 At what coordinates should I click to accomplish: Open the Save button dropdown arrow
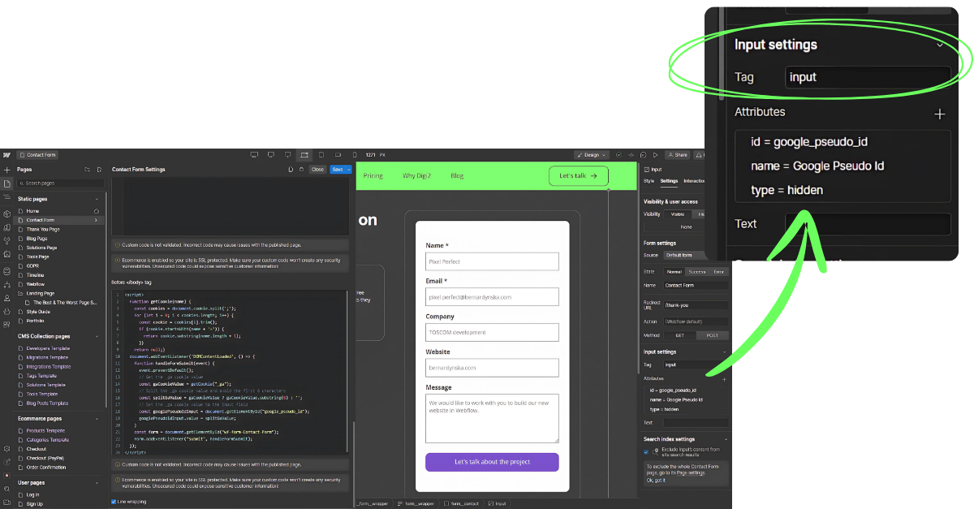coord(349,170)
